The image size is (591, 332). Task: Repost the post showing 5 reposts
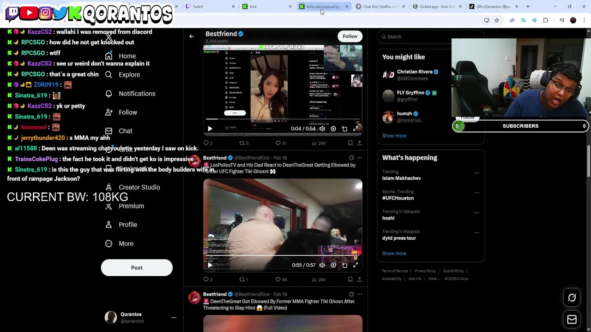pyautogui.click(x=243, y=143)
